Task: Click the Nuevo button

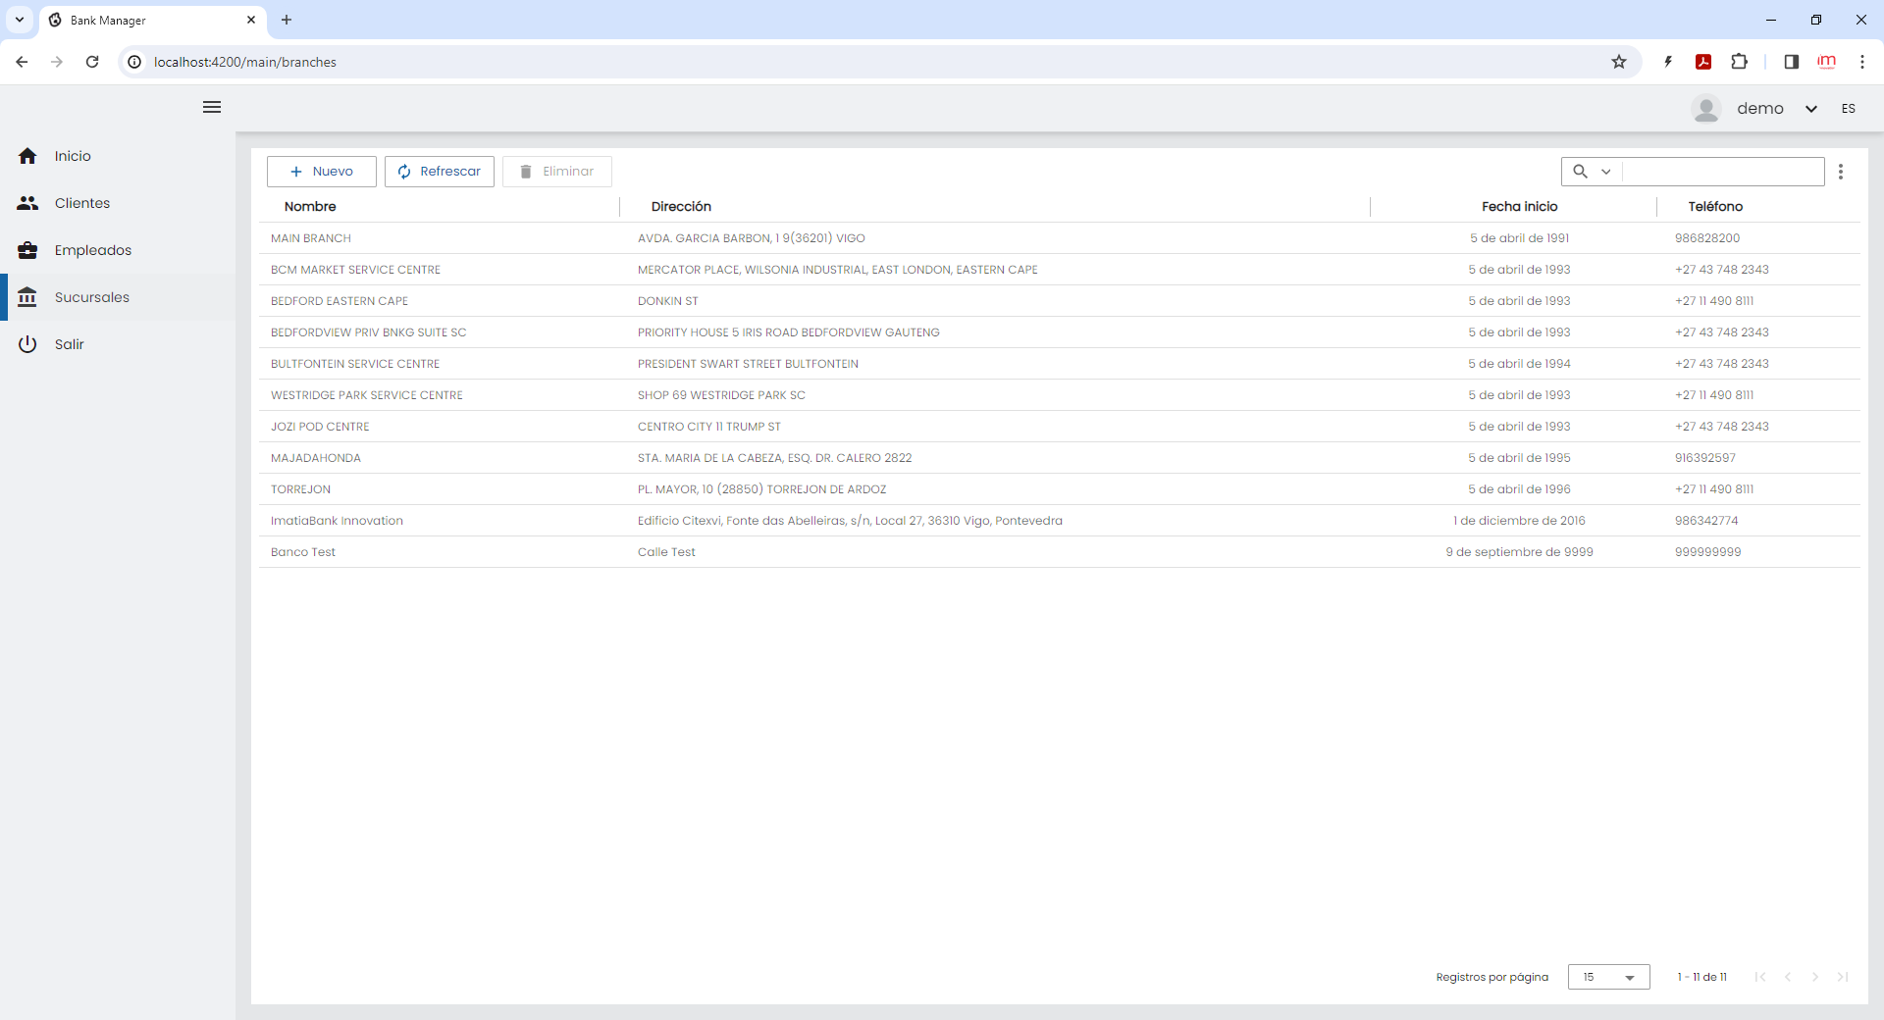Action: (322, 172)
